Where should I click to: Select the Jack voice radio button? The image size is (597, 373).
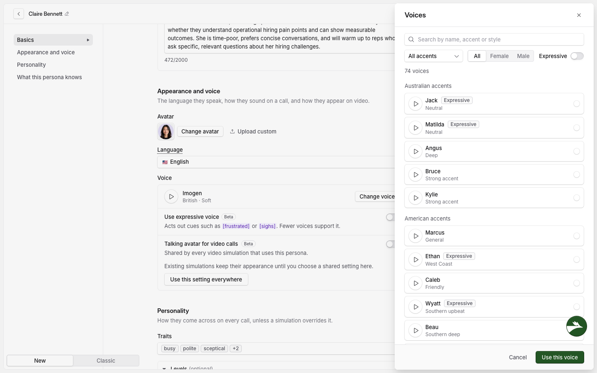pyautogui.click(x=576, y=104)
